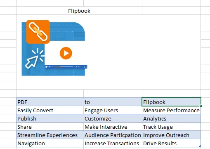This screenshot has width=210, height=149.
Task: Select the Easily Convert cell
Action: pyautogui.click(x=50, y=110)
